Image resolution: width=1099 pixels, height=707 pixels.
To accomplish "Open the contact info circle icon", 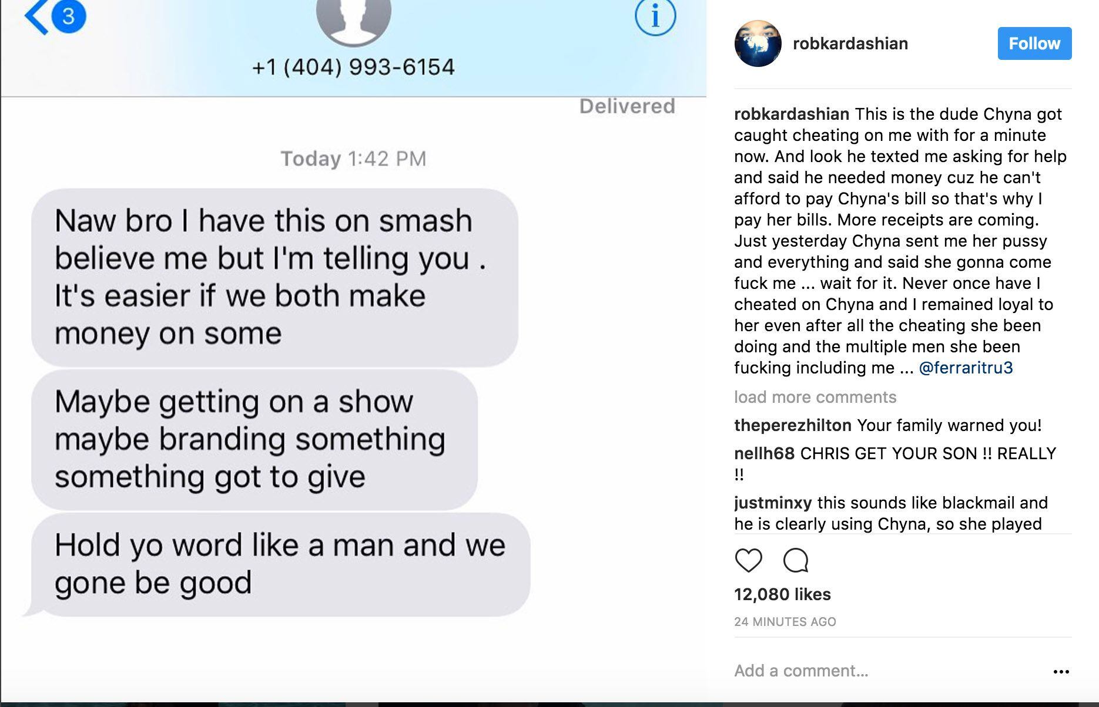I will click(655, 18).
